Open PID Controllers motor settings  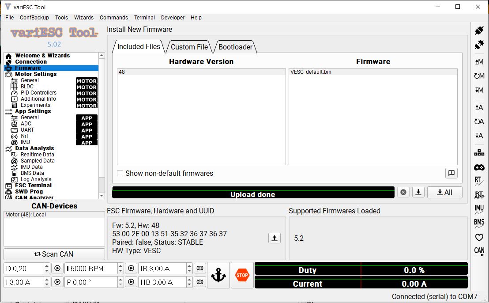click(38, 93)
